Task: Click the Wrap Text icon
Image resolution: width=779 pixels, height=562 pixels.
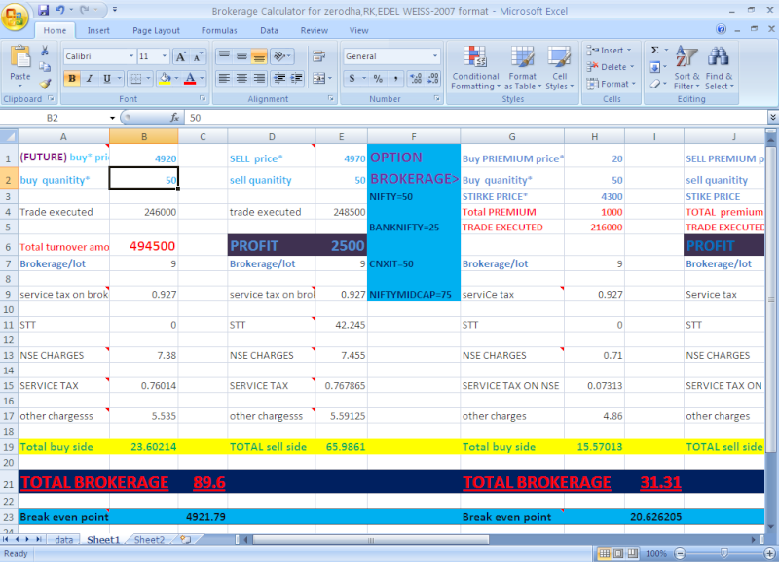Action: click(x=318, y=56)
